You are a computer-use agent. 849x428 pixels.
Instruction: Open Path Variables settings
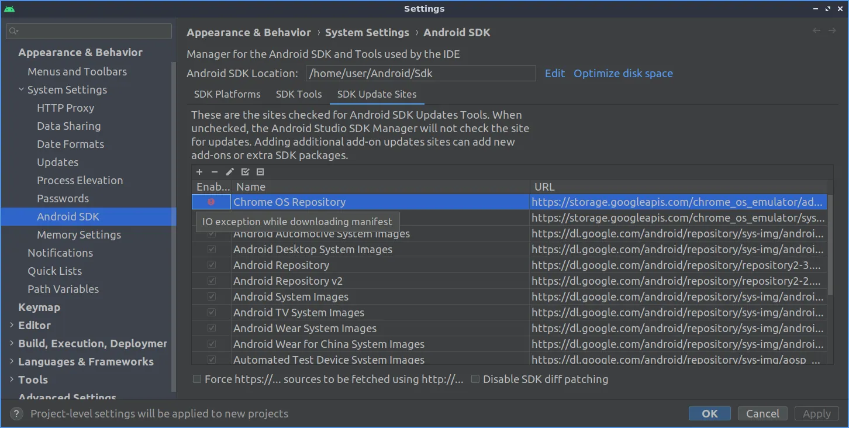tap(63, 289)
